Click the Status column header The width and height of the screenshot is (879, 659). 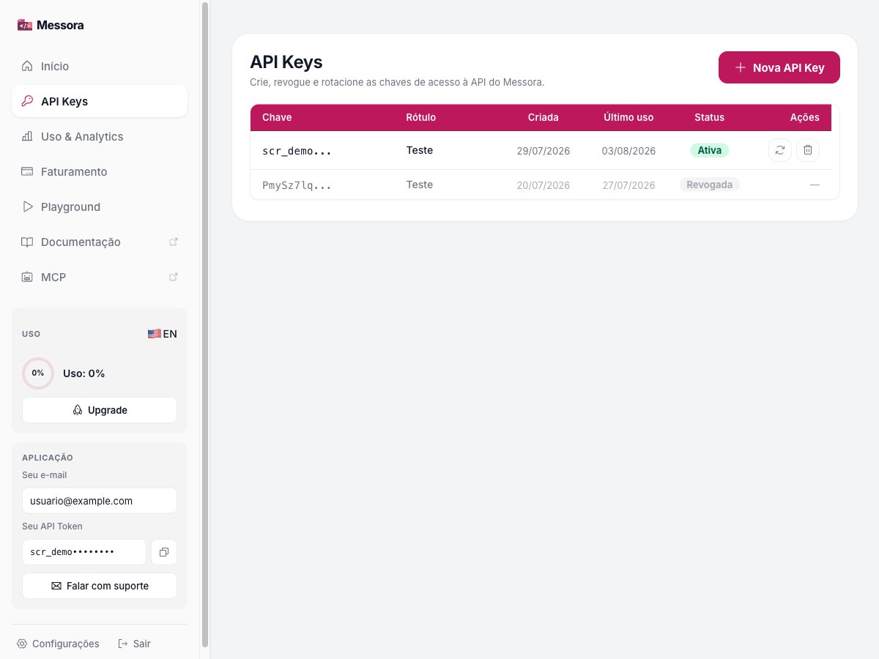[709, 117]
